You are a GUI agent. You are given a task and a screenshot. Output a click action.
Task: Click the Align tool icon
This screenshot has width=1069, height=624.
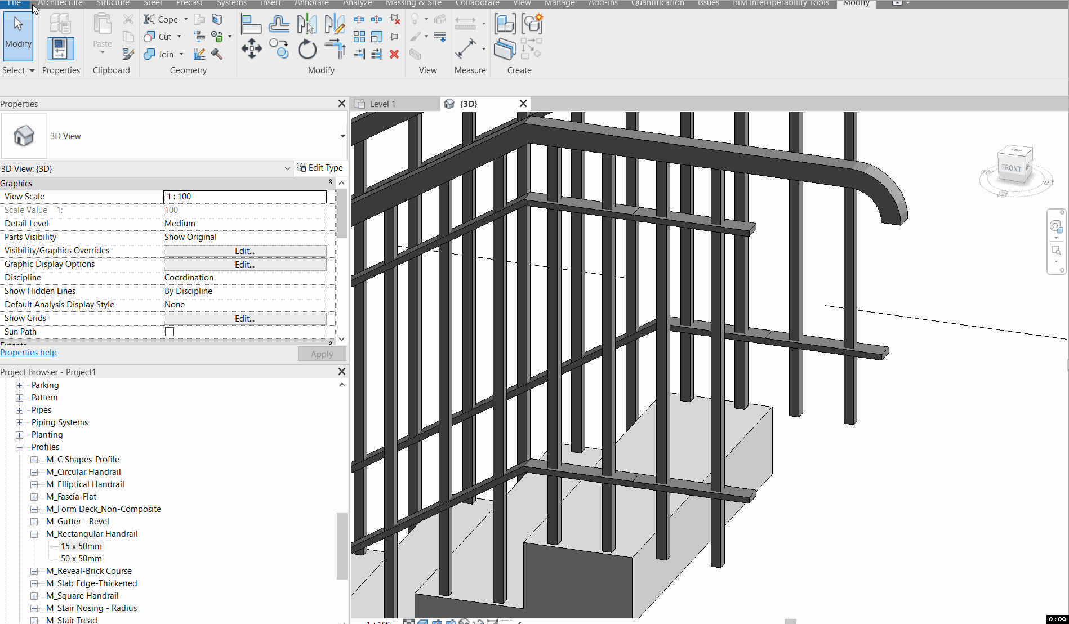[251, 24]
